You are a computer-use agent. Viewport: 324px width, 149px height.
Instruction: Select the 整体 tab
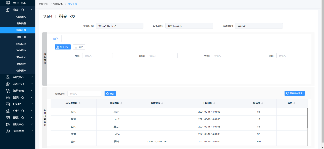point(56,39)
